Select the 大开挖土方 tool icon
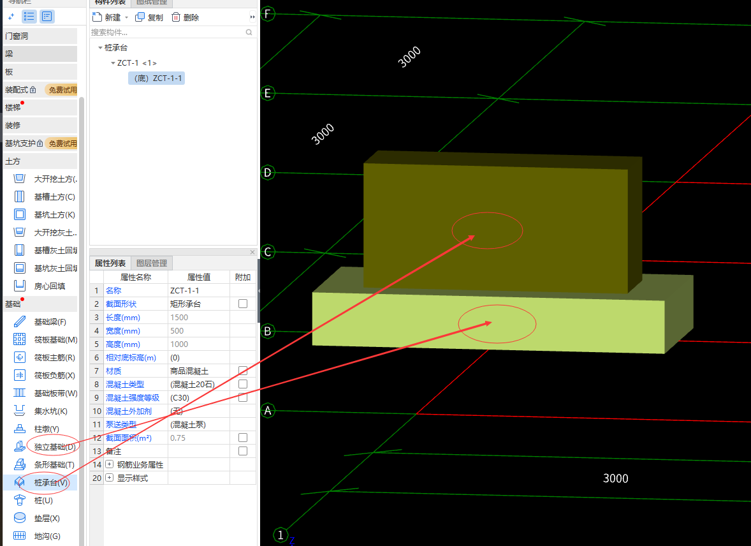Image resolution: width=751 pixels, height=546 pixels. point(20,179)
